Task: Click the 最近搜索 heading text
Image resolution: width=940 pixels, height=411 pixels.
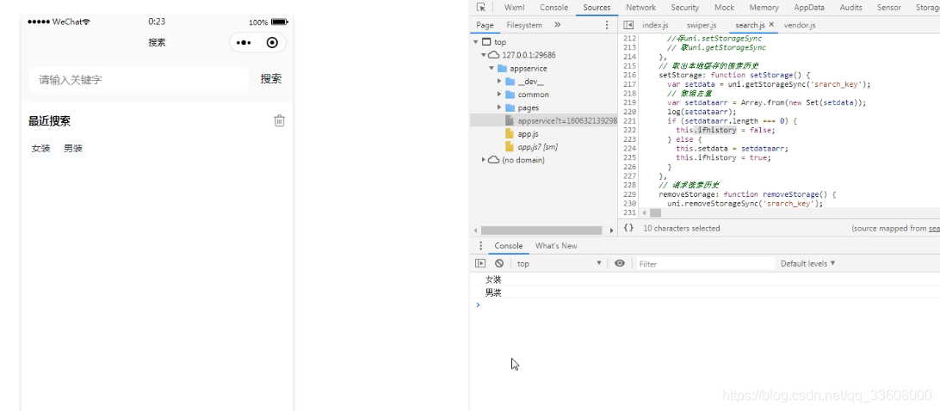Action: coord(49,121)
